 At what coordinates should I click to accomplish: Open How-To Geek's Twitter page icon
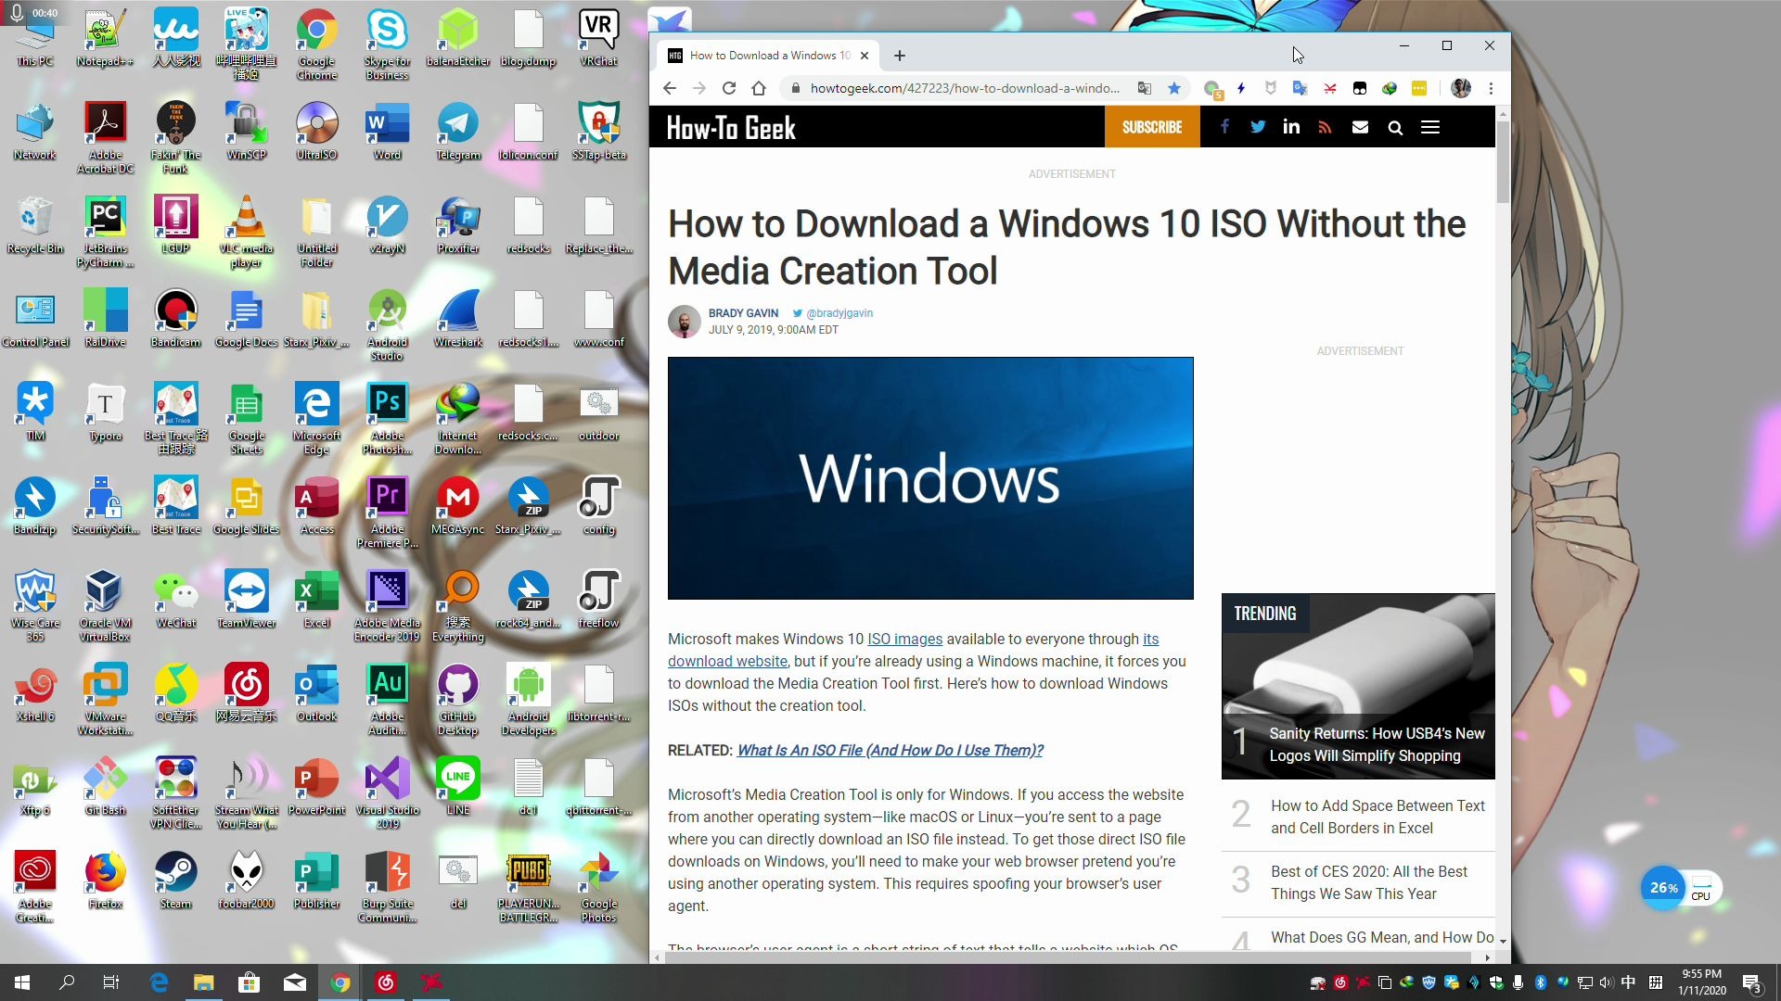pyautogui.click(x=1258, y=127)
